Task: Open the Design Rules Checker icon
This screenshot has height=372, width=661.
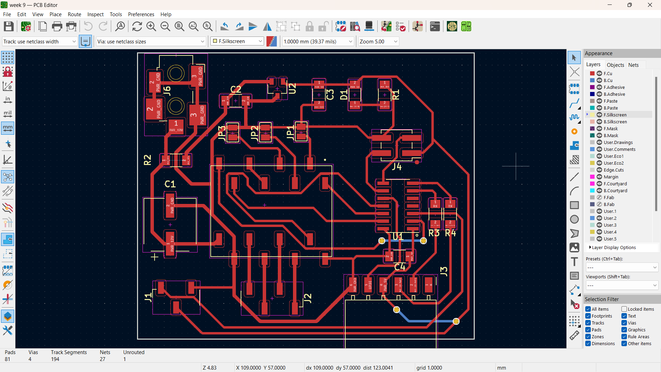Action: coord(400,27)
